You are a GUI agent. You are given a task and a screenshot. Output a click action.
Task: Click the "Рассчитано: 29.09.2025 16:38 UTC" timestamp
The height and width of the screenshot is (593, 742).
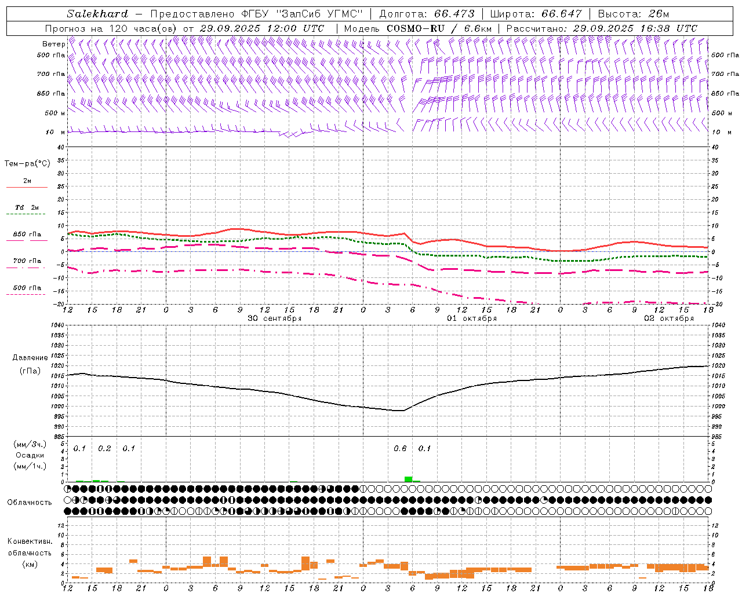pyautogui.click(x=602, y=28)
